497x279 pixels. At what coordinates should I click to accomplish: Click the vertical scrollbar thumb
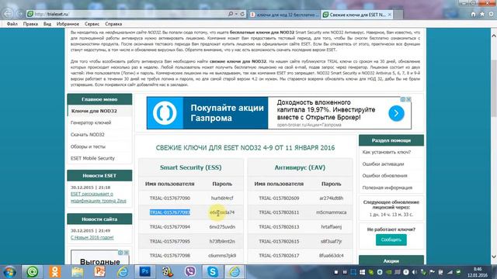pos(494,88)
